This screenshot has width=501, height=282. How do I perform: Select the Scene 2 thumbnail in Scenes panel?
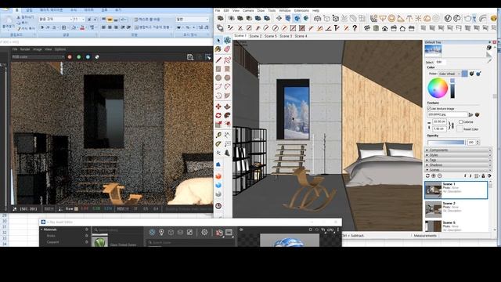[433, 209]
